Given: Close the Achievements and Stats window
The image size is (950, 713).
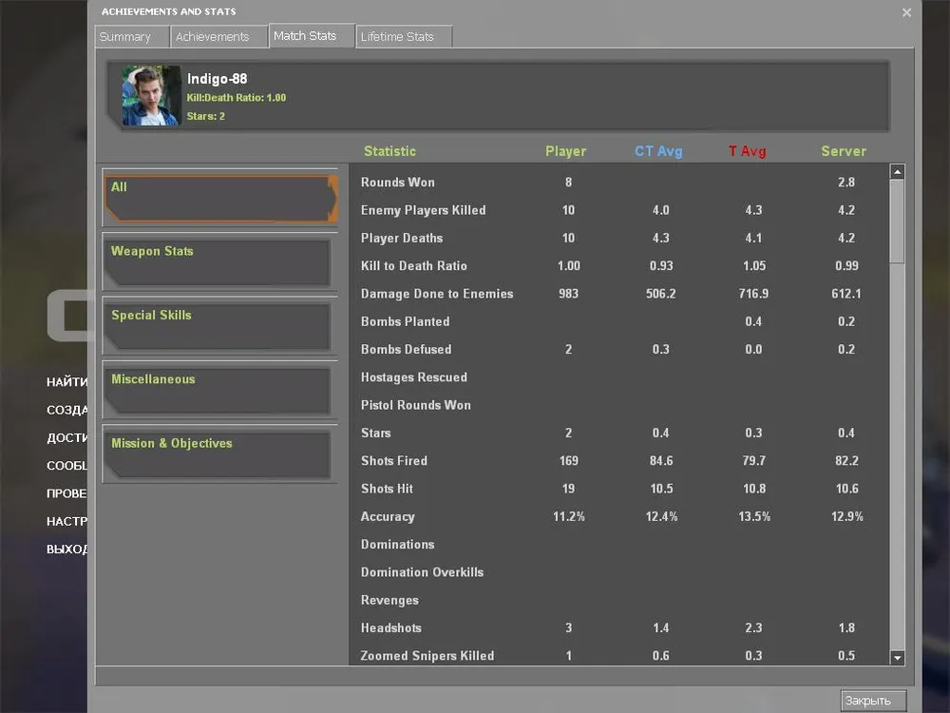Looking at the screenshot, I should click(x=906, y=12).
